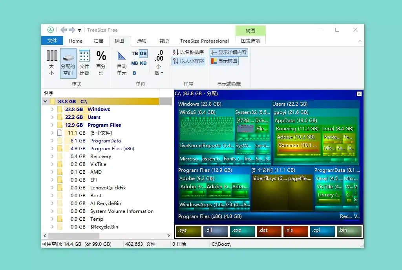This screenshot has height=270, width=402.
Task: Open the 帮助 help tab
Action: click(164, 41)
